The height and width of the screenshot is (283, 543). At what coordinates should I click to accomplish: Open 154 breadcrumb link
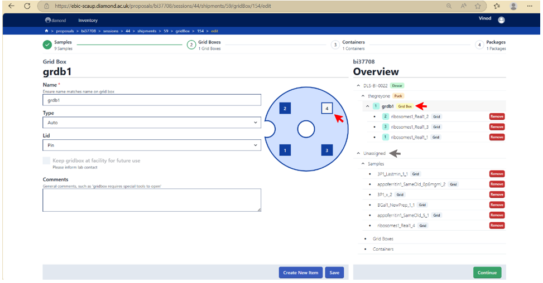pos(200,31)
